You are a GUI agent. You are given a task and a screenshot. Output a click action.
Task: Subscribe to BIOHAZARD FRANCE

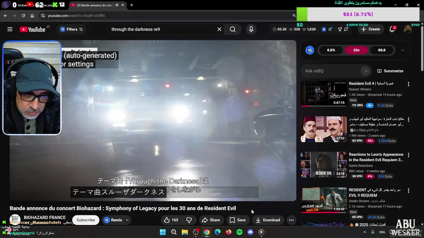tap(86, 220)
